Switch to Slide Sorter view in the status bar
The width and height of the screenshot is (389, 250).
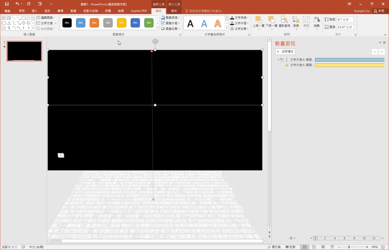(x=314, y=247)
